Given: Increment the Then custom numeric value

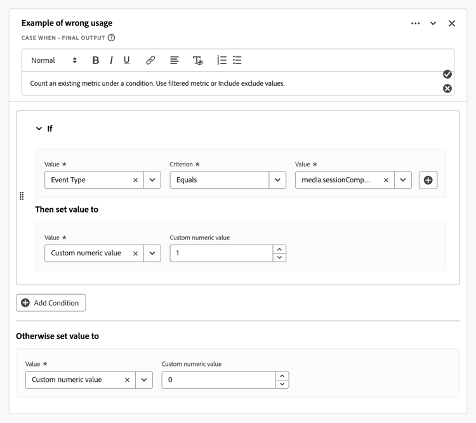Looking at the screenshot, I should pyautogui.click(x=279, y=249).
